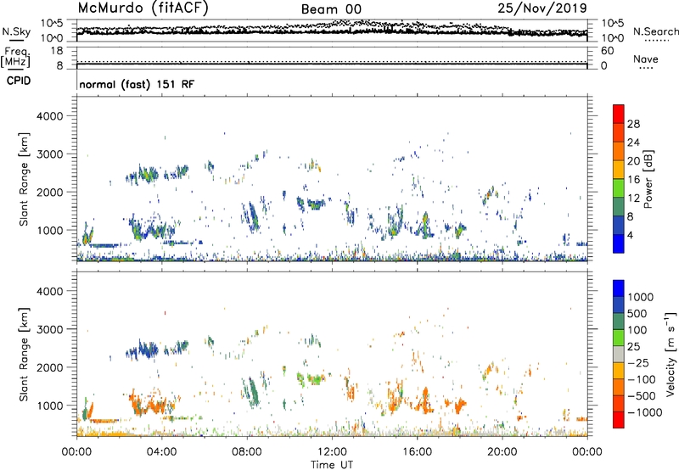Click the "16:00" time tick label
The image size is (679, 470).
[417, 452]
